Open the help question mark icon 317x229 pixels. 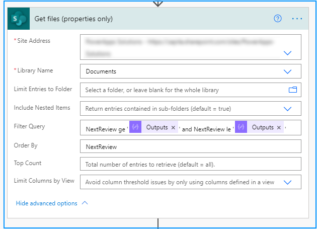coord(278,19)
